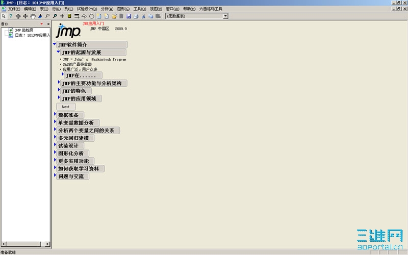Expand the 图形化分析 triangle
This screenshot has width=408, height=255.
pyautogui.click(x=55, y=152)
